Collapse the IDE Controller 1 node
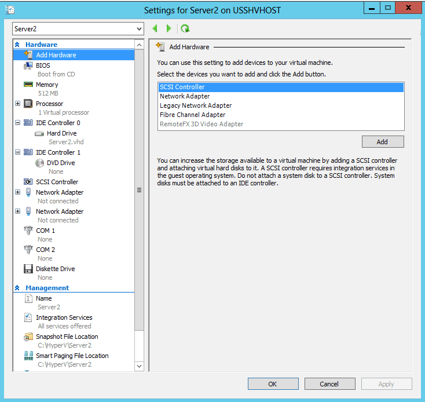This screenshot has height=402, width=425. [x=17, y=152]
